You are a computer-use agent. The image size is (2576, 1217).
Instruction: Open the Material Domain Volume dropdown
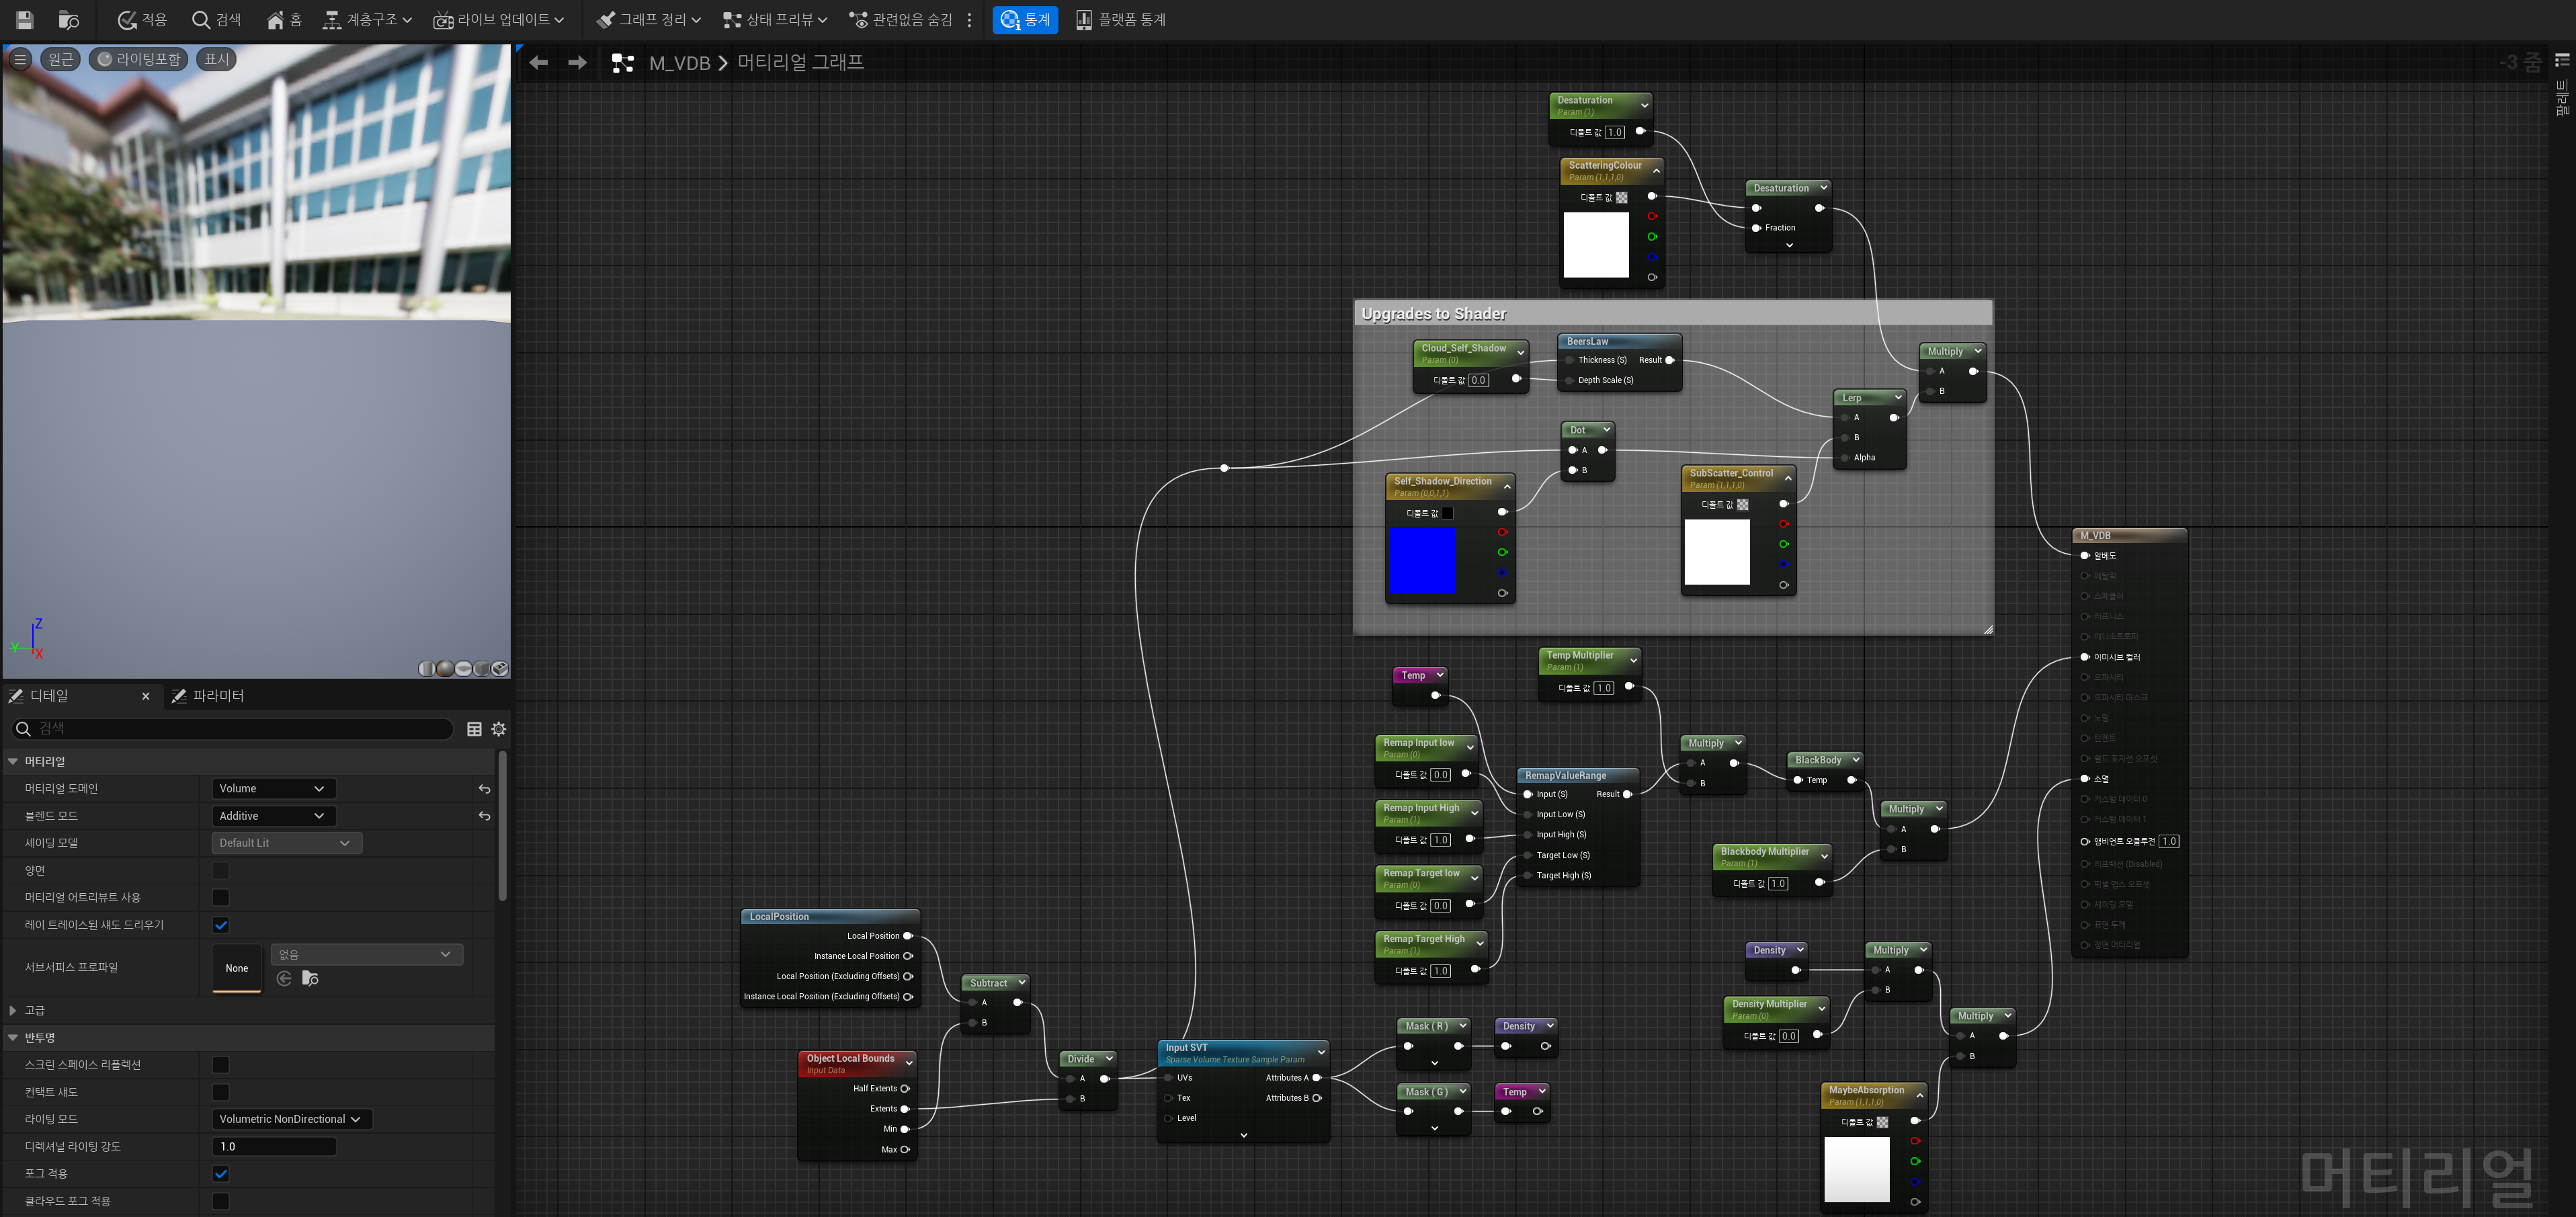tap(273, 789)
